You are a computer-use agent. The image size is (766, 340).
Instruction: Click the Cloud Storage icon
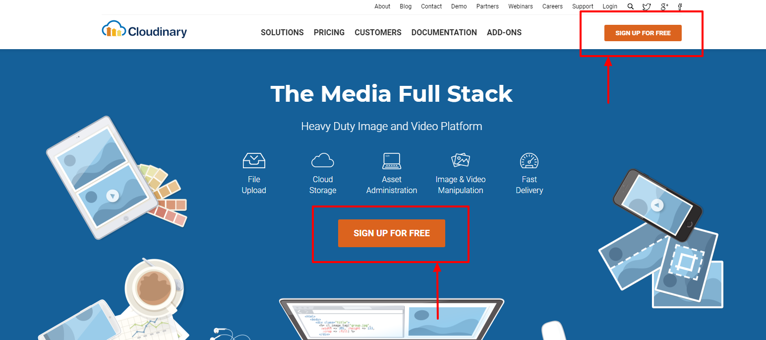click(x=323, y=160)
